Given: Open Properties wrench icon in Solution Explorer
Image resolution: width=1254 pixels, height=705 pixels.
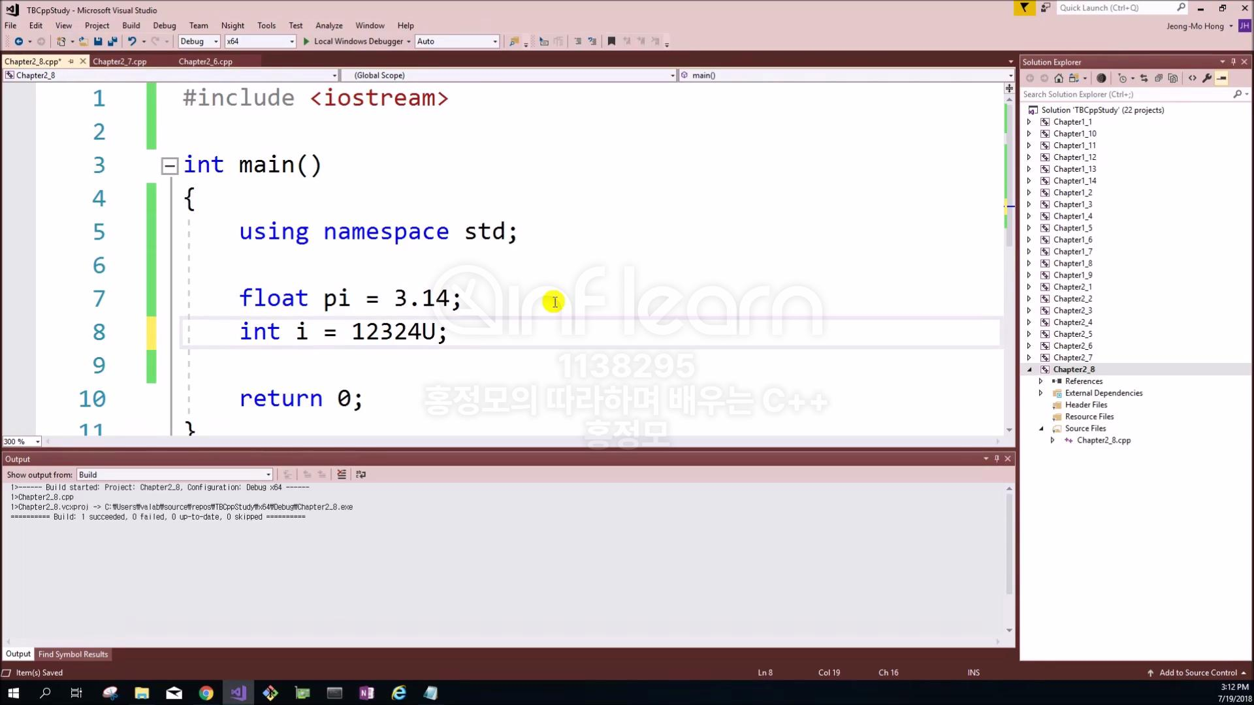Looking at the screenshot, I should pos(1207,78).
